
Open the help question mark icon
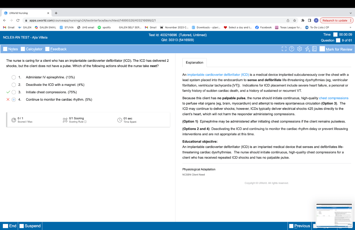(292, 49)
